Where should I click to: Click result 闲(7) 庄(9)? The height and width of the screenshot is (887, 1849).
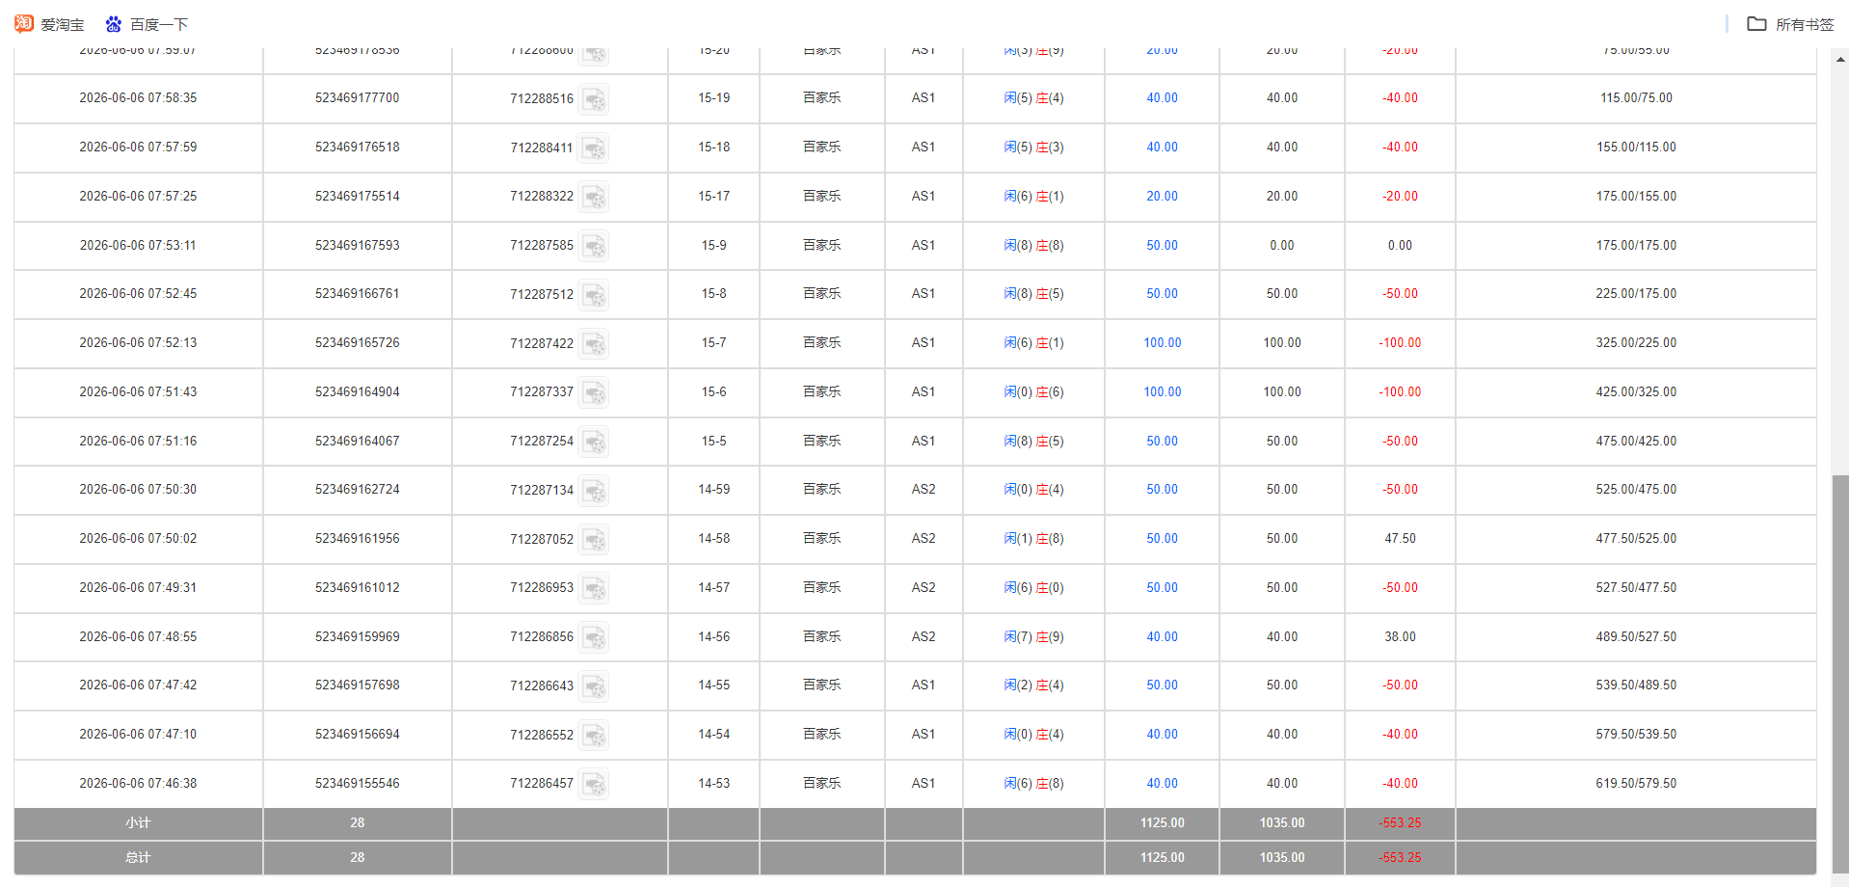coord(1033,637)
